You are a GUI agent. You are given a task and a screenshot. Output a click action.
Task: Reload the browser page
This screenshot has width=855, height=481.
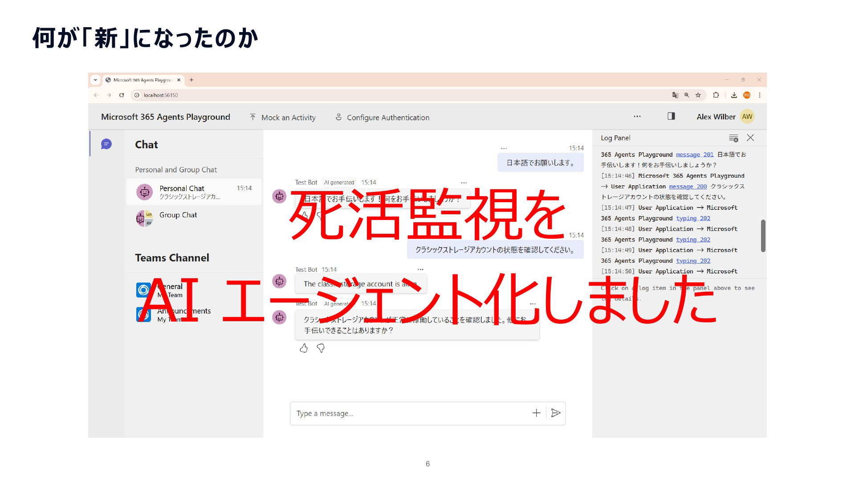coord(122,95)
